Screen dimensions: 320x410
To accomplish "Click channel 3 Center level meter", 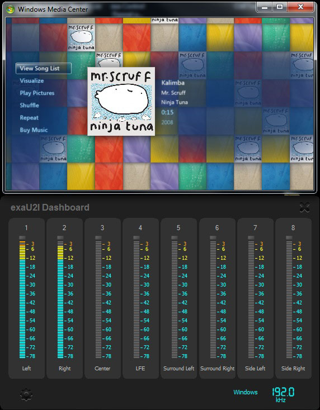I will point(98,299).
